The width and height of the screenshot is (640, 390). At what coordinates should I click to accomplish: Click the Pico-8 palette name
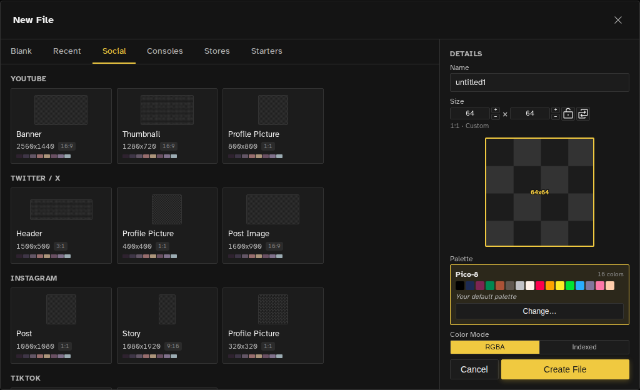466,274
